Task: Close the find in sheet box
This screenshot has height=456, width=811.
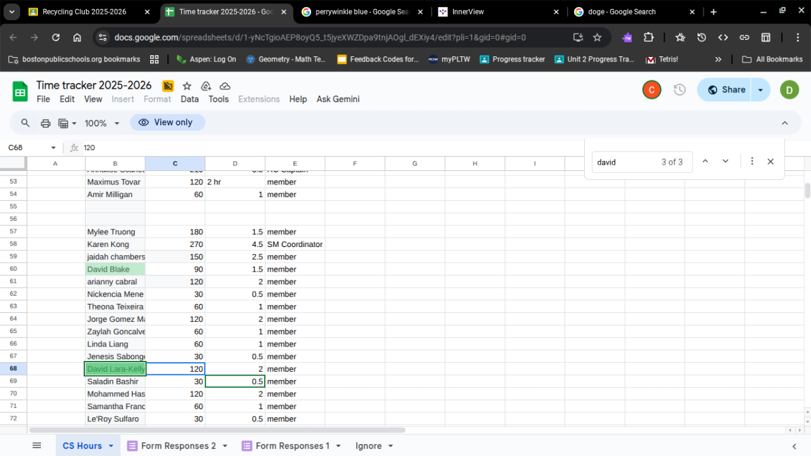Action: [770, 161]
